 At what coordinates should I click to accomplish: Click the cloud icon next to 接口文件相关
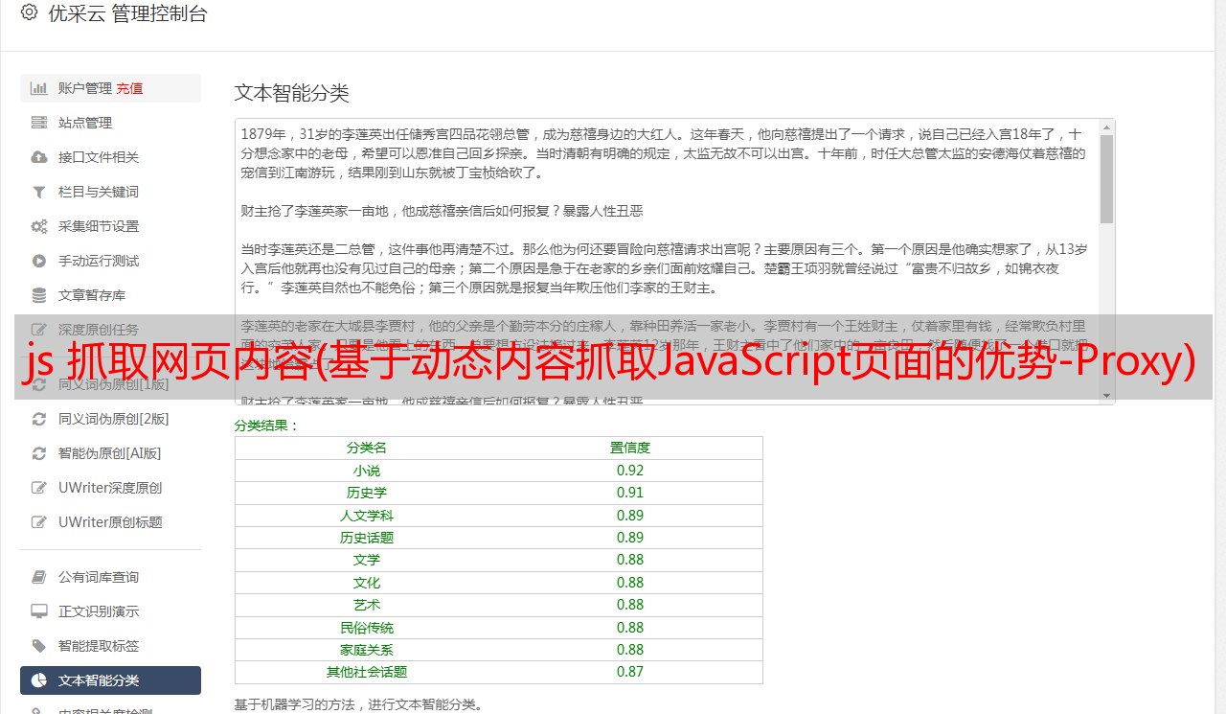(39, 157)
